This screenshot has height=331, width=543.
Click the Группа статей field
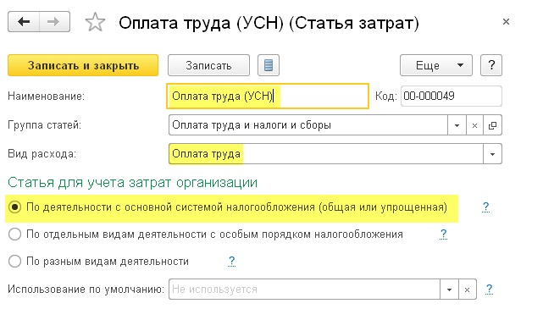pyautogui.click(x=308, y=125)
